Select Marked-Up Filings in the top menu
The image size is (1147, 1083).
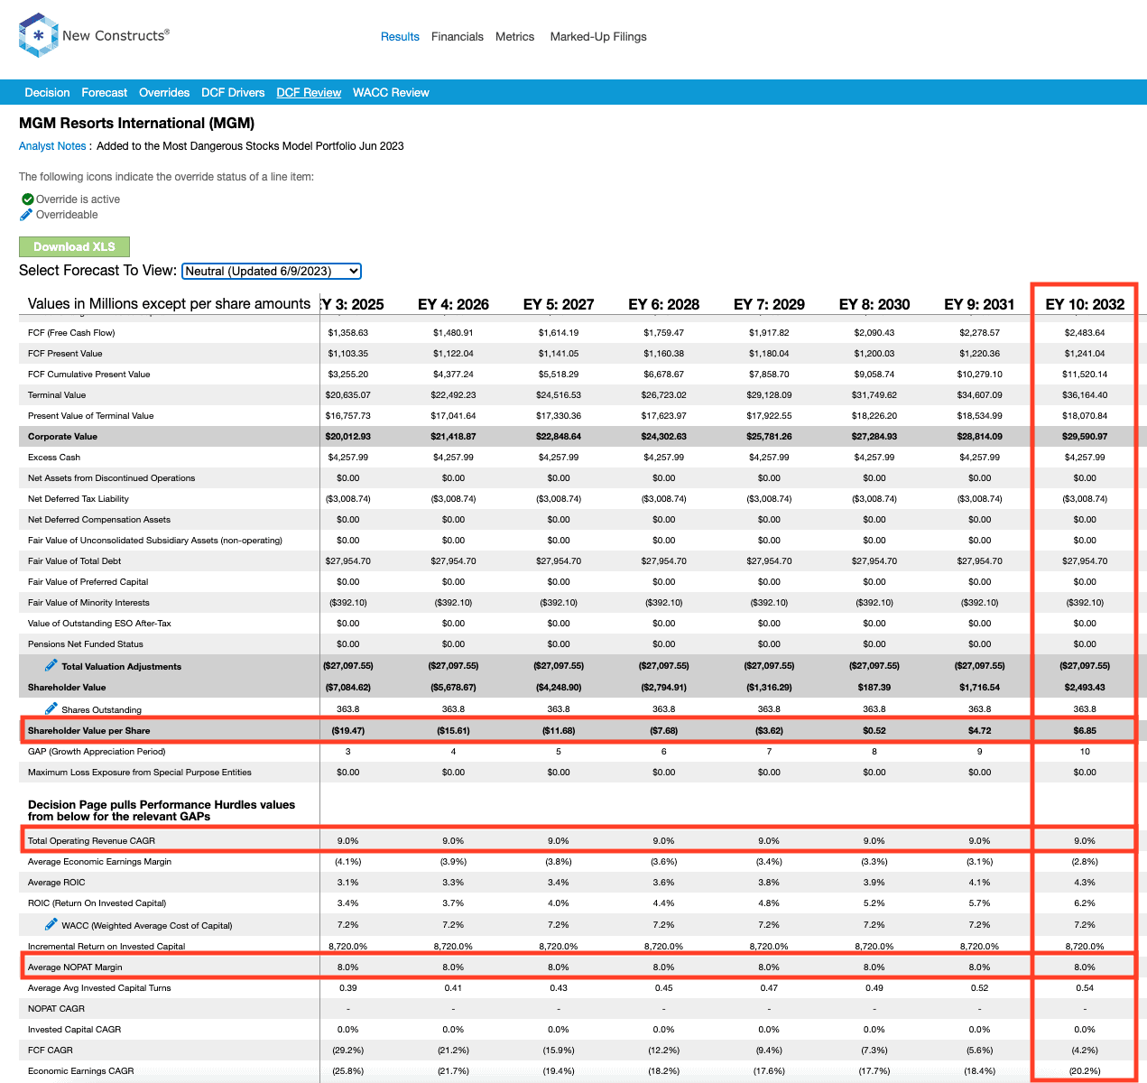(598, 37)
